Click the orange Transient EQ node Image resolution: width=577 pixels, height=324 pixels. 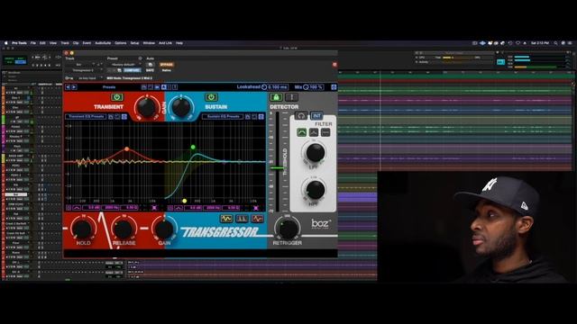coord(126,148)
